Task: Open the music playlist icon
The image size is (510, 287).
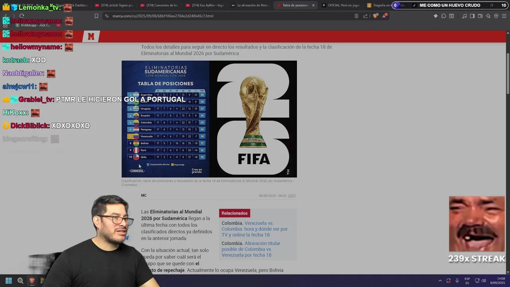Action: point(464,16)
